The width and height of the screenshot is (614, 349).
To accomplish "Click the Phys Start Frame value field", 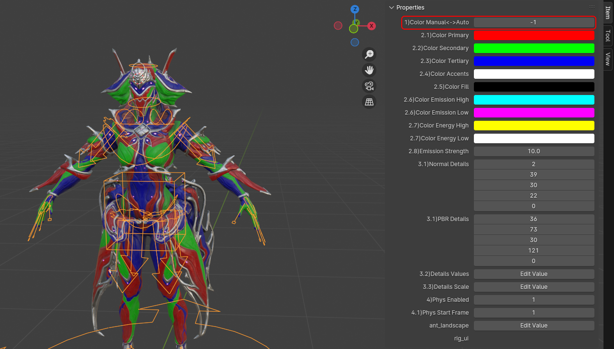I will (x=534, y=313).
